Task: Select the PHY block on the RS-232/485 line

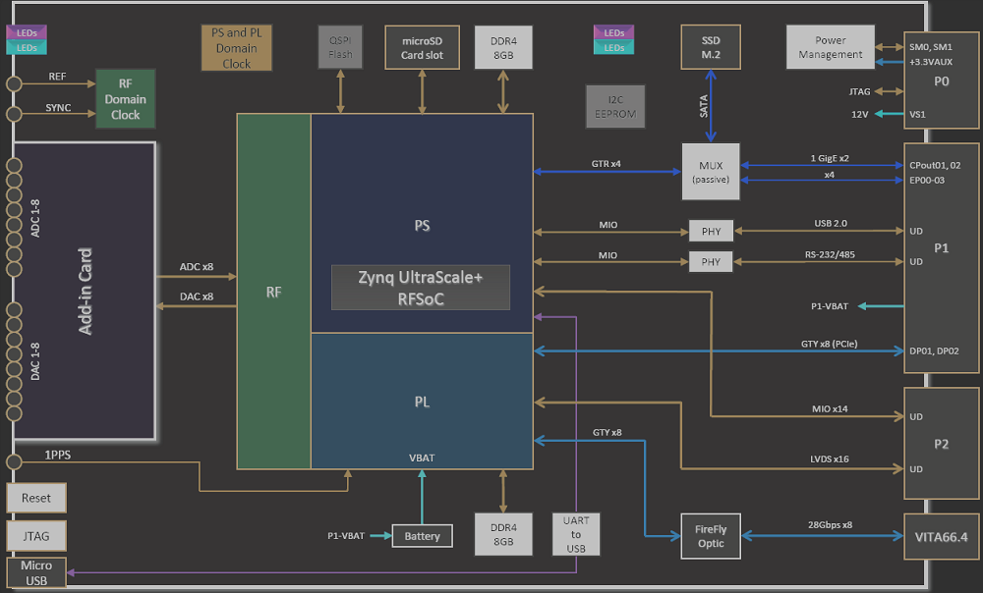Action: point(711,262)
